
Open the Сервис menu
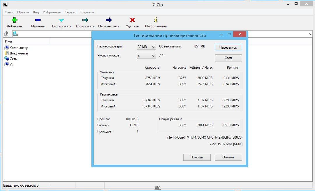[71, 12]
